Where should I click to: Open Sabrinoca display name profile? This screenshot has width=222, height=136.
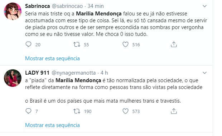pyautogui.click(x=38, y=6)
